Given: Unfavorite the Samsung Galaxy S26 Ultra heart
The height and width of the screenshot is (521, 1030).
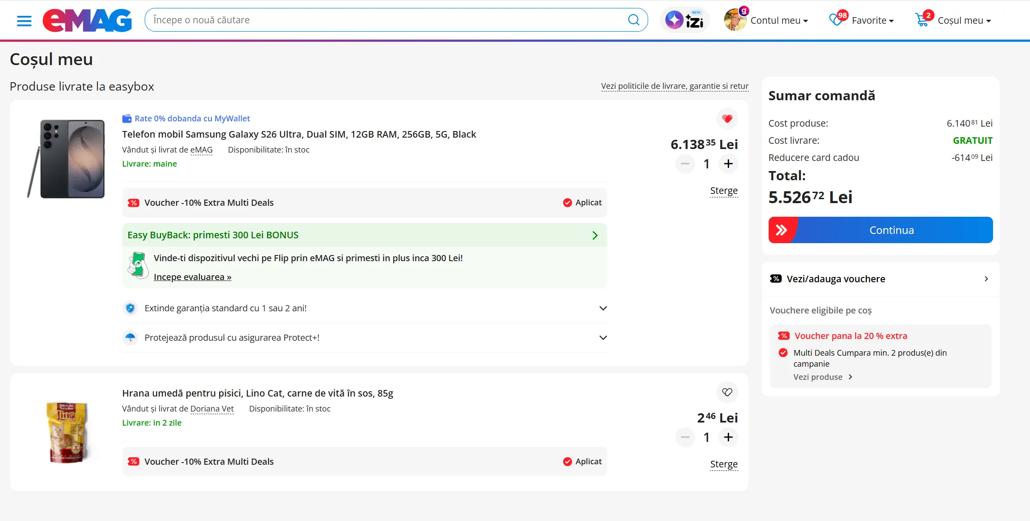Looking at the screenshot, I should [x=727, y=118].
